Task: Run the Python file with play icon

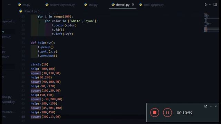Action: click(206, 4)
